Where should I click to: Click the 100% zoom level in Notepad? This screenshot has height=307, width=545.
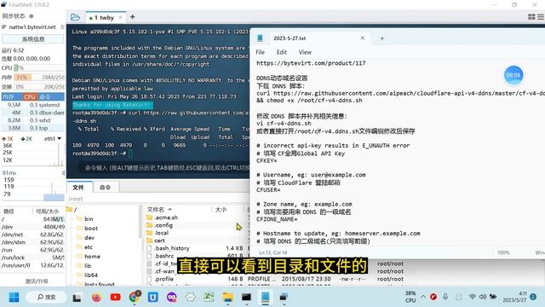503,252
